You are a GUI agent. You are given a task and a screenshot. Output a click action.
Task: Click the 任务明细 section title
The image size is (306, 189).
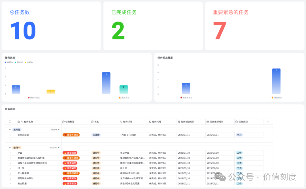[10, 109]
